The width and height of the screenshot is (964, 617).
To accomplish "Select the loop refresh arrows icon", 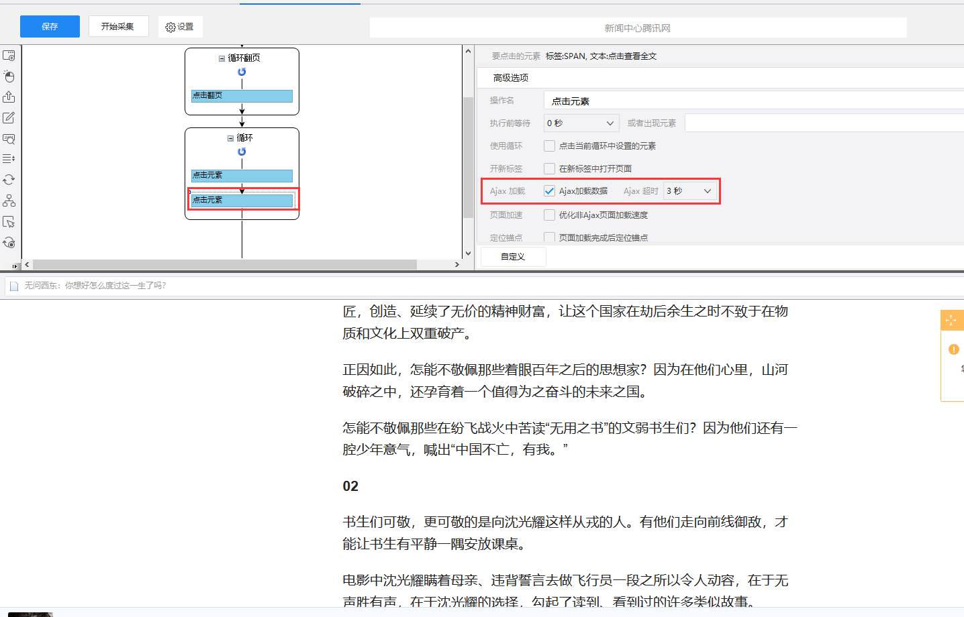I will (9, 180).
